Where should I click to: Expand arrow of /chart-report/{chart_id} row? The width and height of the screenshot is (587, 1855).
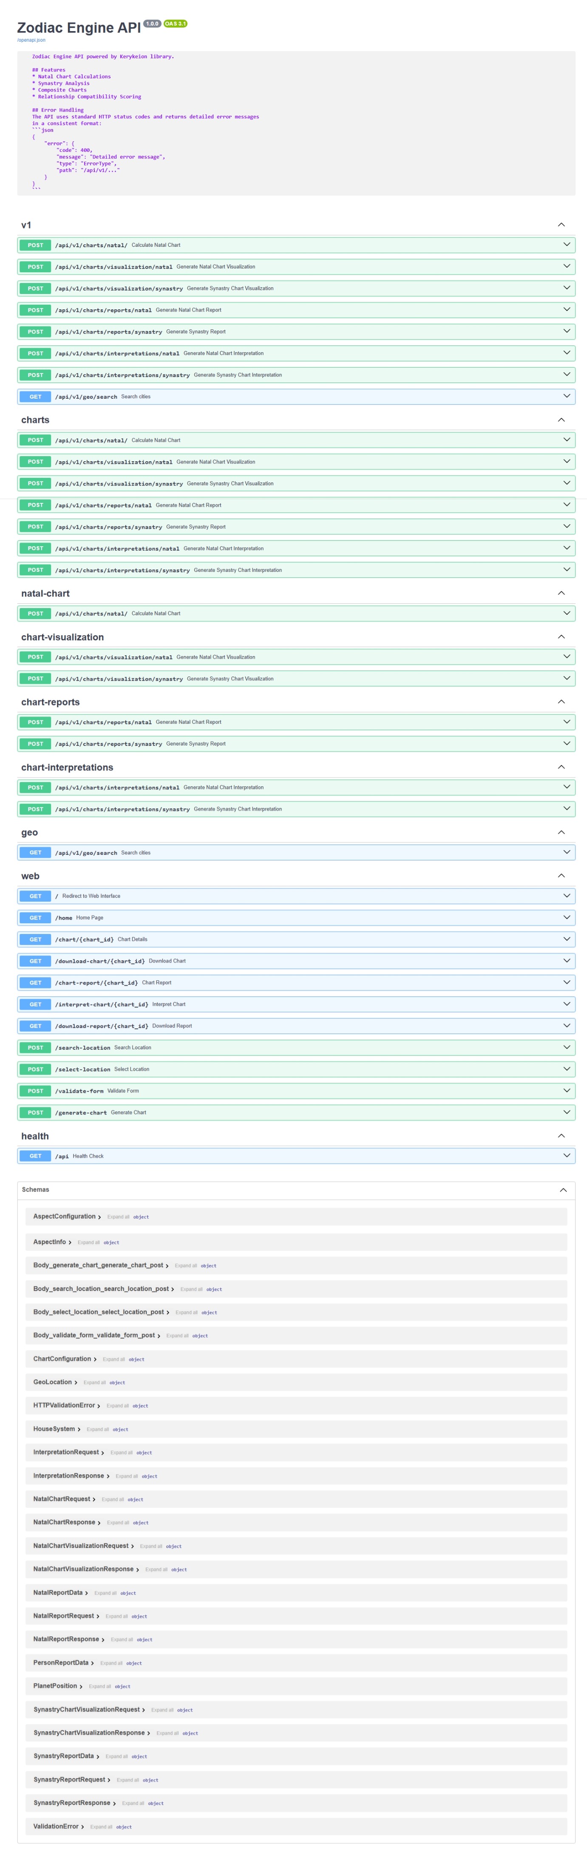coord(567,982)
